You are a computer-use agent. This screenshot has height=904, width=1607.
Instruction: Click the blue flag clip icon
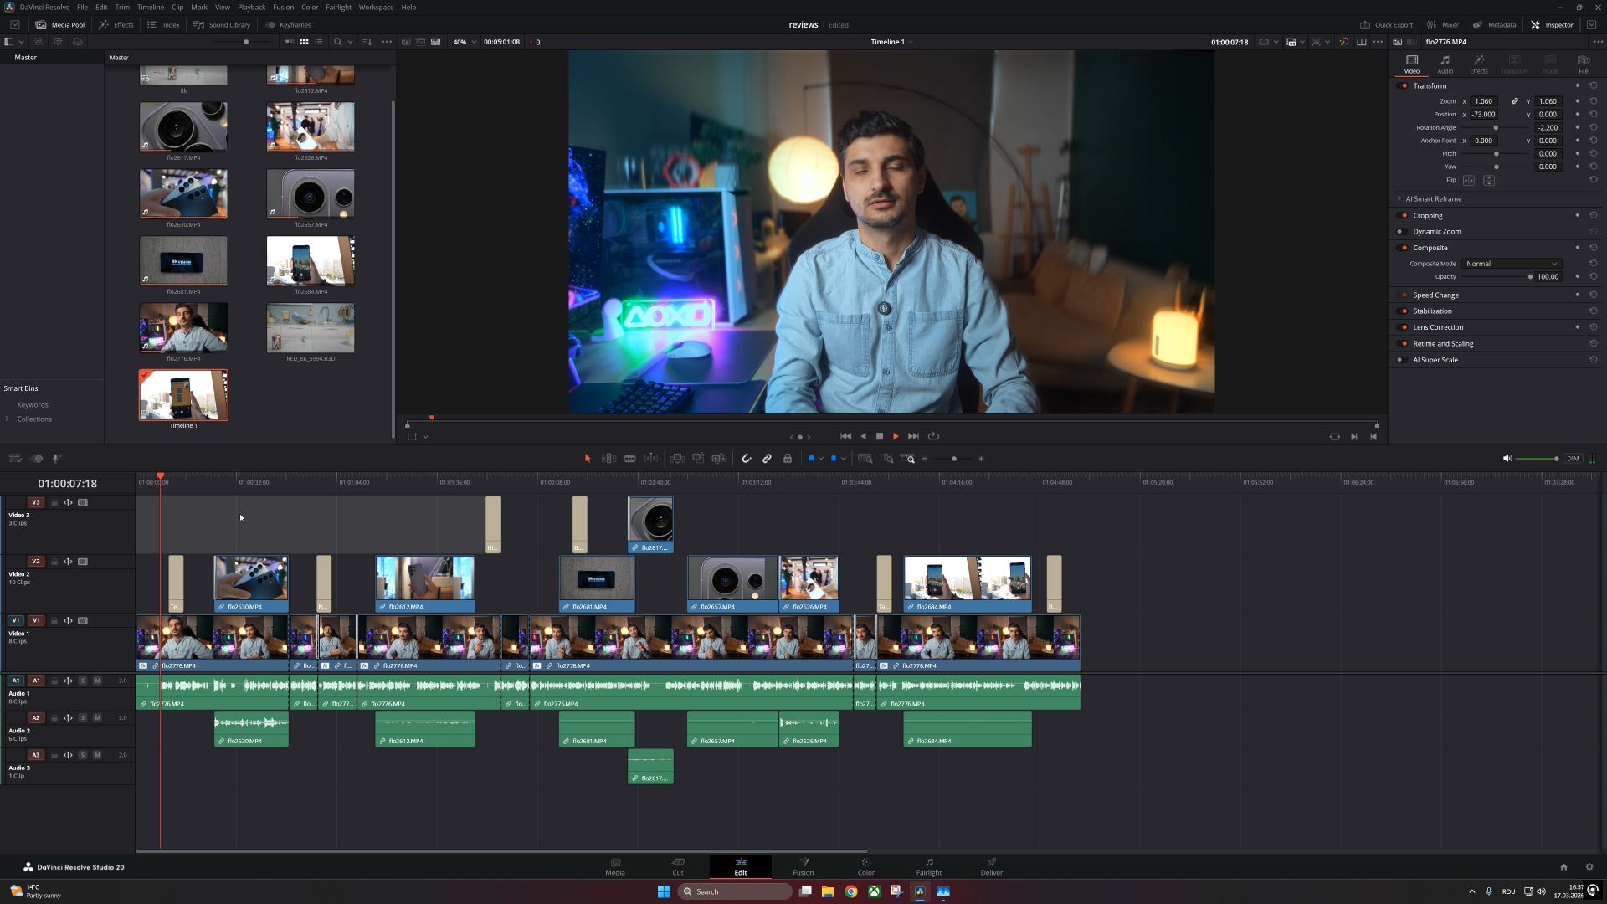coord(811,459)
